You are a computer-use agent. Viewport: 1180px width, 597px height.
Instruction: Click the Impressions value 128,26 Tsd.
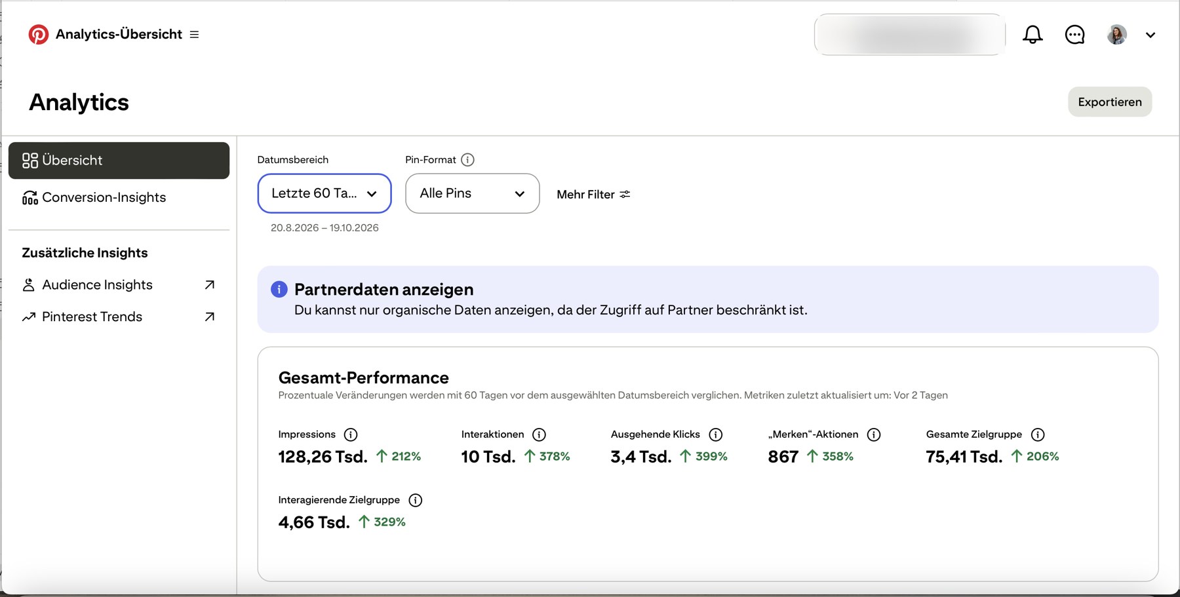tap(323, 457)
